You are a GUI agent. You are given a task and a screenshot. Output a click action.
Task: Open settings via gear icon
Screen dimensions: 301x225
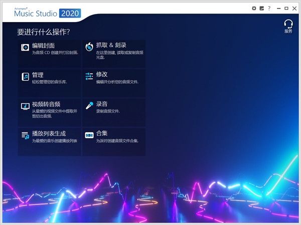tap(254, 8)
